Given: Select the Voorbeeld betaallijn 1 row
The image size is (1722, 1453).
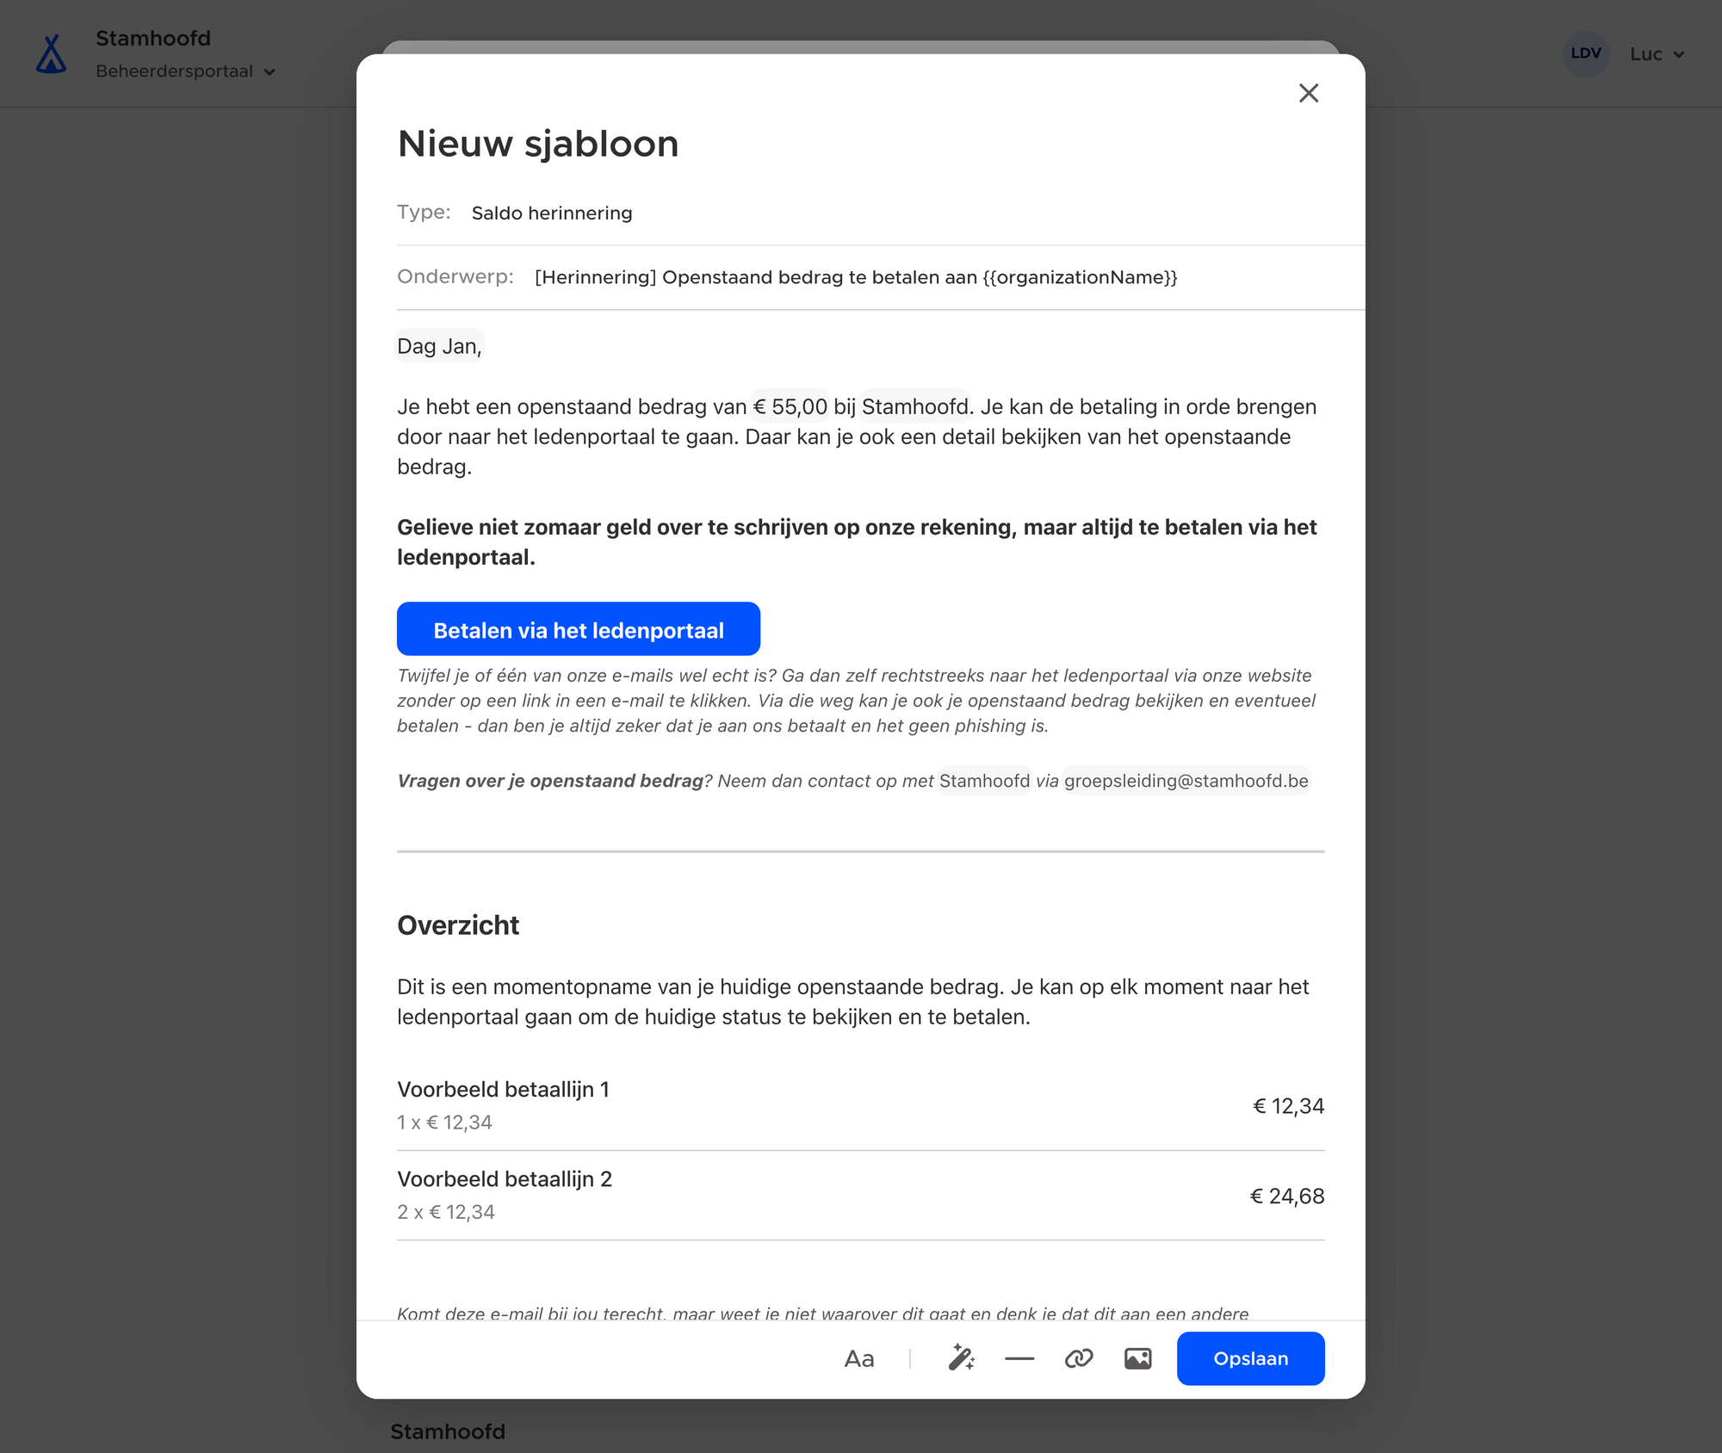Looking at the screenshot, I should coord(861,1105).
